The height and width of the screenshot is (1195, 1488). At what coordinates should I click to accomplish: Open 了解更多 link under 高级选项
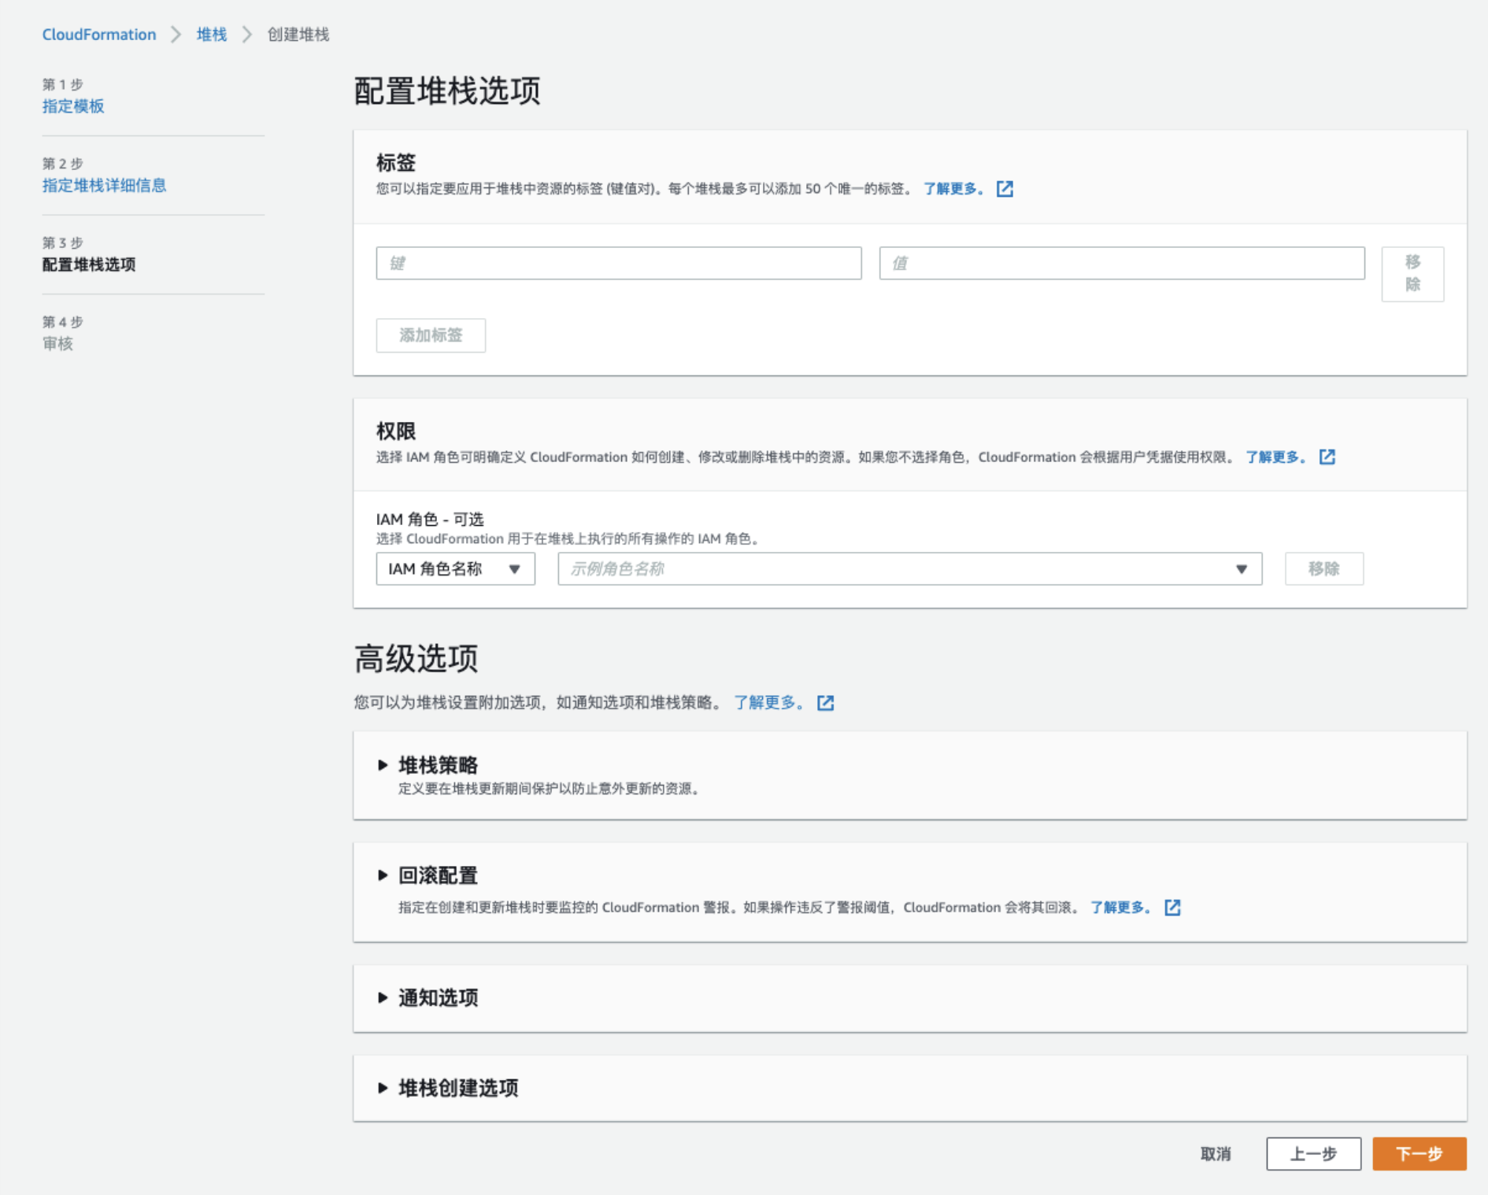coord(769,702)
